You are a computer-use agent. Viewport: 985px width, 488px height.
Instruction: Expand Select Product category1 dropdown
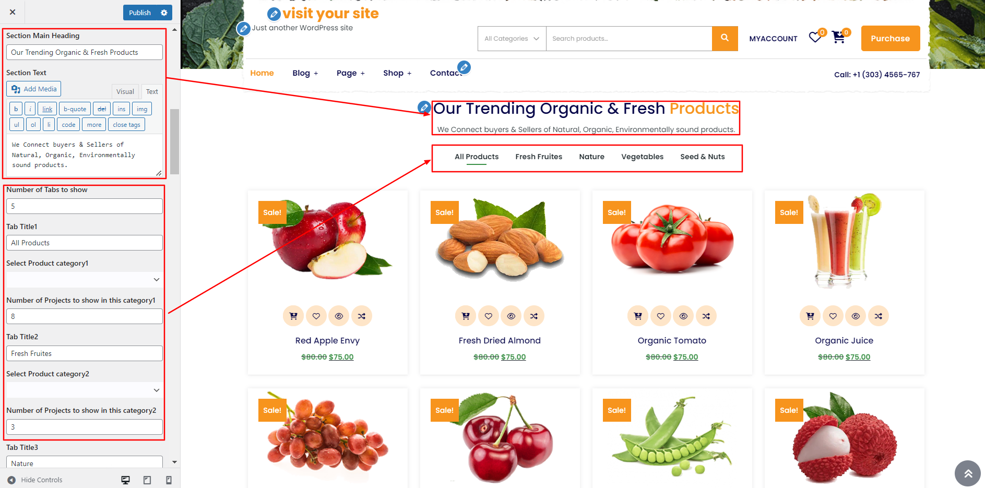84,280
